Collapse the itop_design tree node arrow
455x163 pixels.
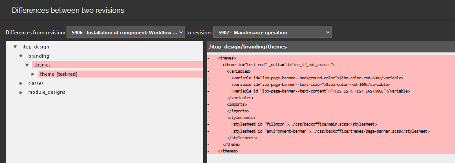point(15,47)
